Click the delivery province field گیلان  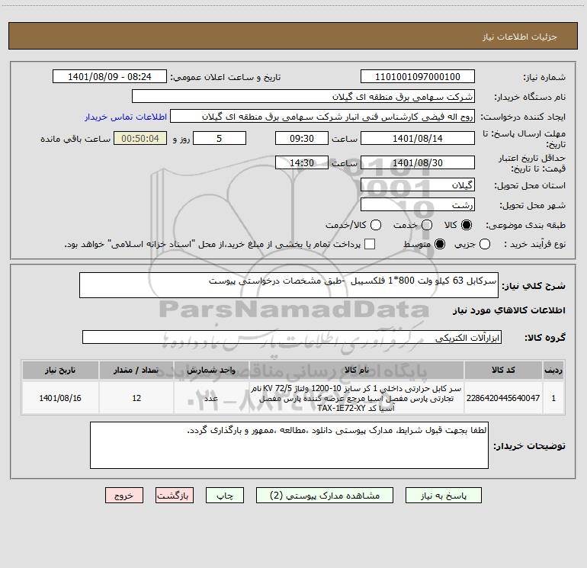(x=418, y=185)
